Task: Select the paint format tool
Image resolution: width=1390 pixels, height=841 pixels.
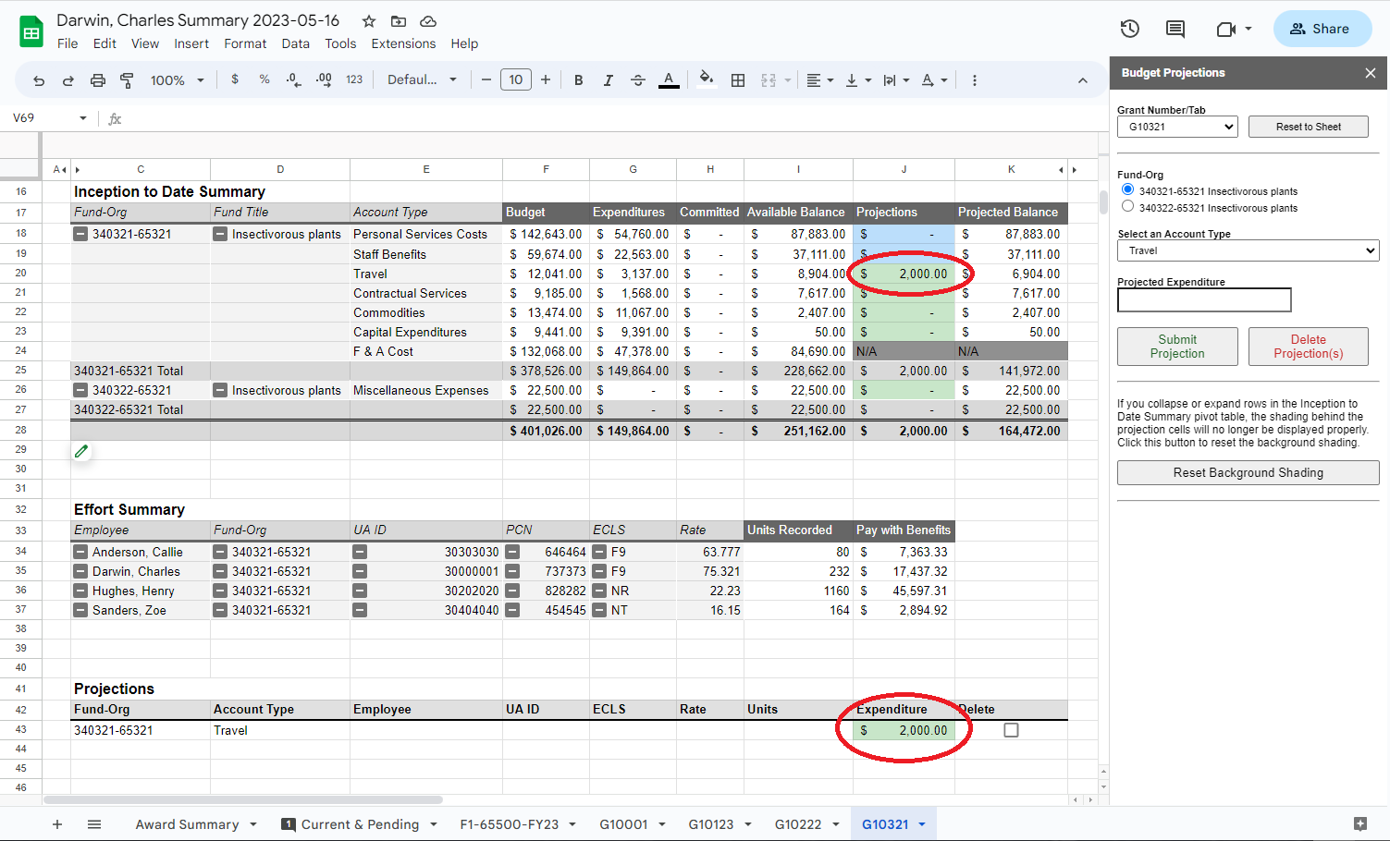Action: pyautogui.click(x=127, y=80)
